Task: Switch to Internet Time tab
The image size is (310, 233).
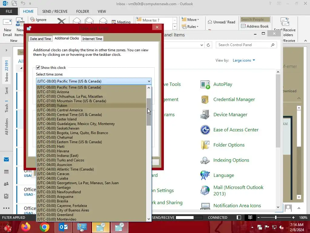Action: pos(92,39)
